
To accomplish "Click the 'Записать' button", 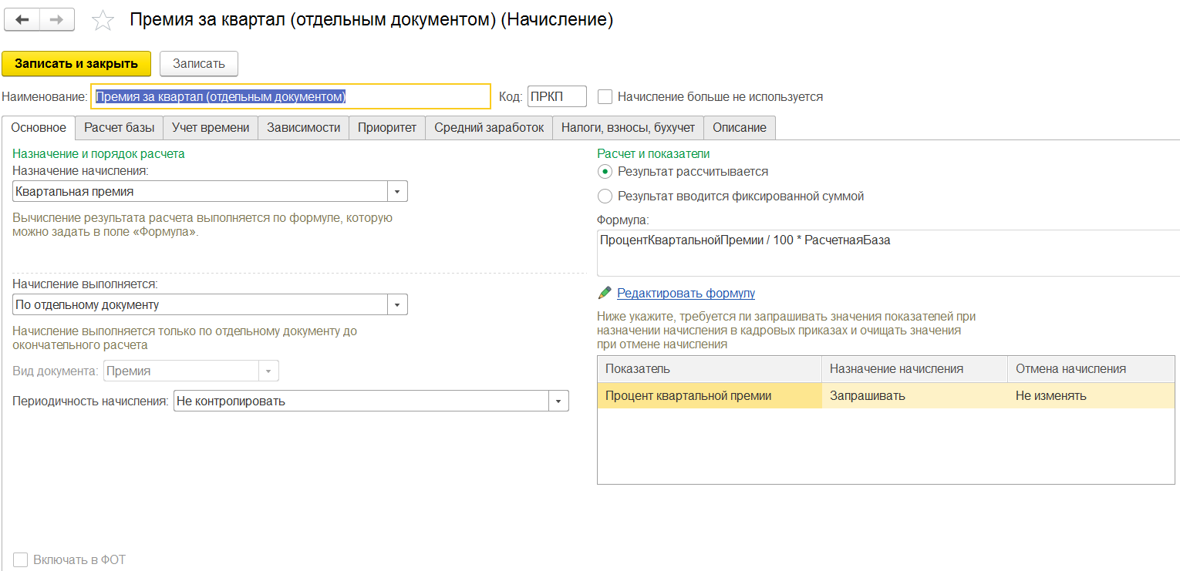I will [198, 64].
